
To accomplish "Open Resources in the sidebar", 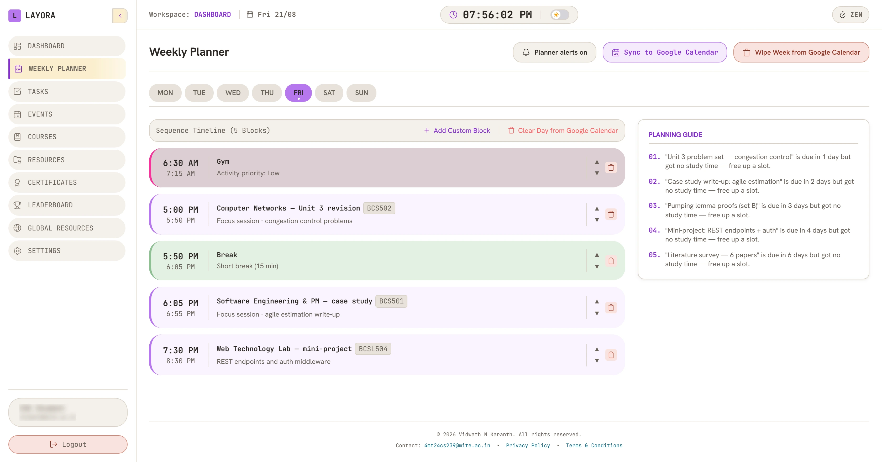I will (x=67, y=160).
